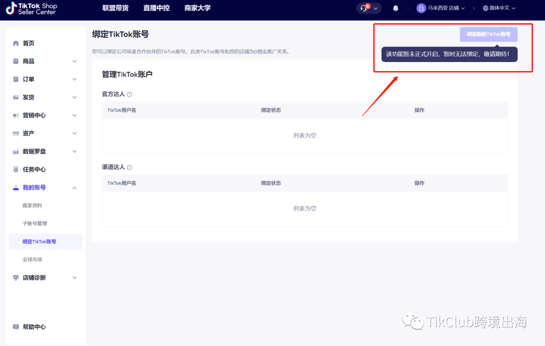Screen dimensions: 545x346
Task: Open the 联盟带货 menu item
Action: click(115, 8)
